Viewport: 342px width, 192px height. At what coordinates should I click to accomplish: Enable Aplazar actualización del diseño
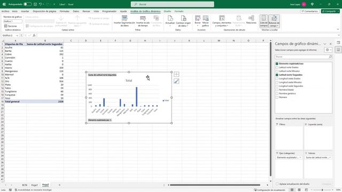277,184
